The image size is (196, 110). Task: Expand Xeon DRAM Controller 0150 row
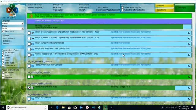click(189, 55)
